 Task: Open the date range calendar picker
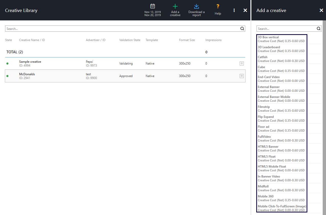(x=153, y=6)
